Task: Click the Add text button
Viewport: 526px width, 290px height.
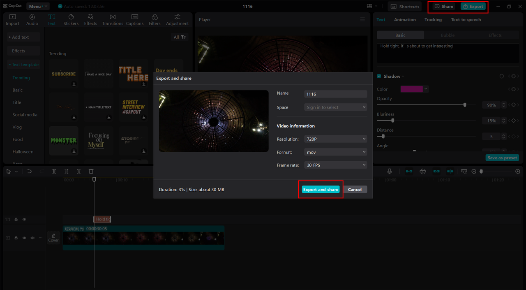Action: [24, 37]
